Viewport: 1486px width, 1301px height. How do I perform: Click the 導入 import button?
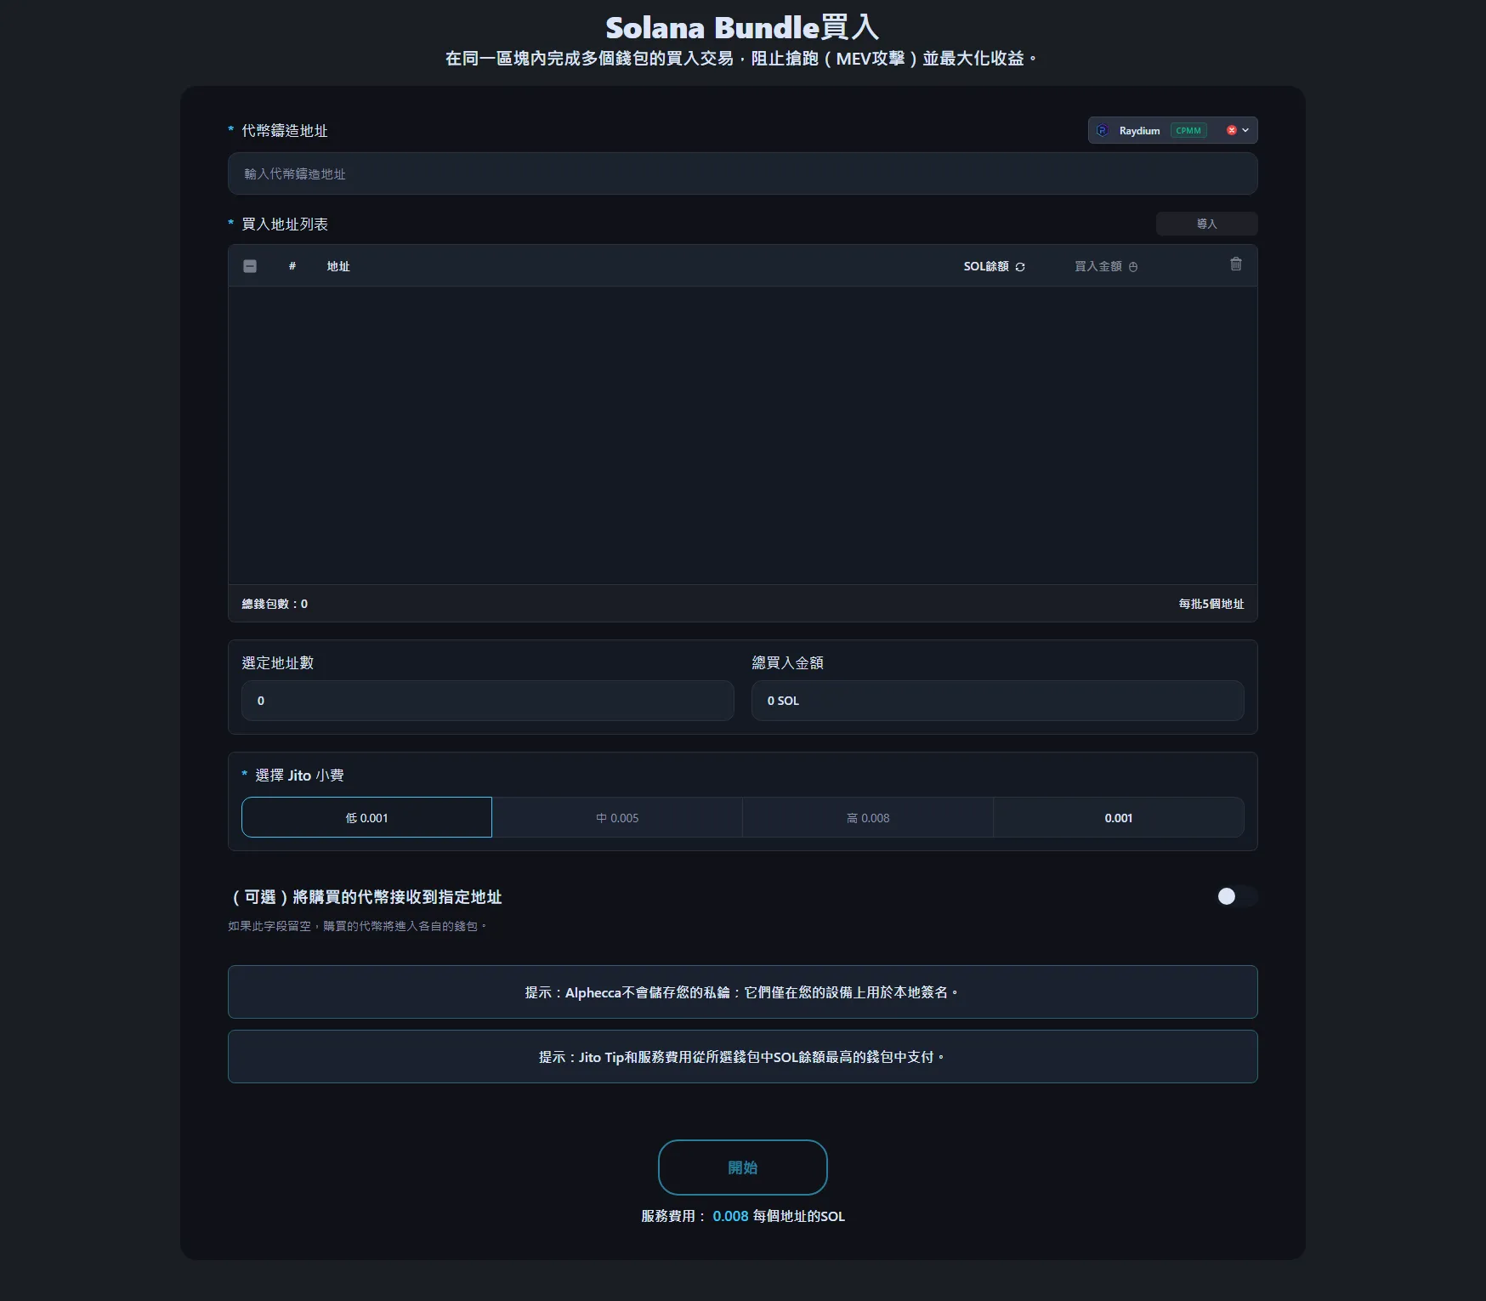tap(1205, 224)
